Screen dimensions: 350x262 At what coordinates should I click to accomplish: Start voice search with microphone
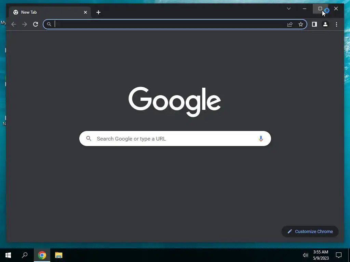(261, 139)
